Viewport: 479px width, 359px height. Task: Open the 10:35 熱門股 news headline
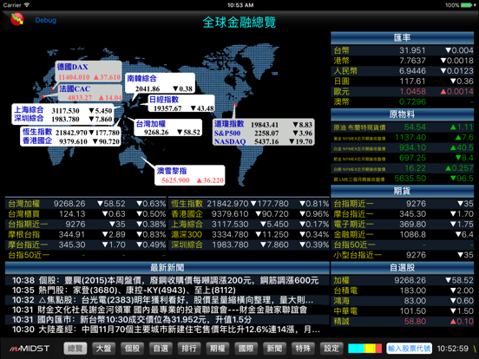(x=167, y=290)
